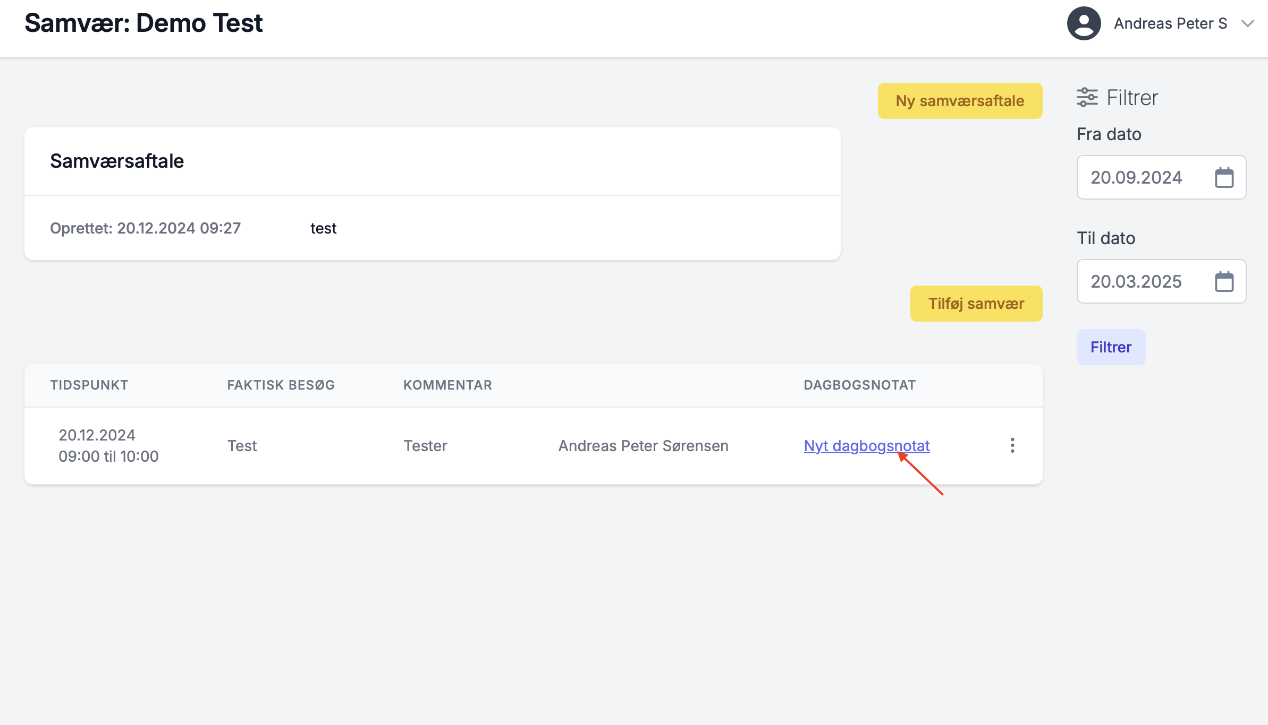
Task: Select the 20.12.2024 09:00 til 10:00 row
Action: click(x=108, y=446)
